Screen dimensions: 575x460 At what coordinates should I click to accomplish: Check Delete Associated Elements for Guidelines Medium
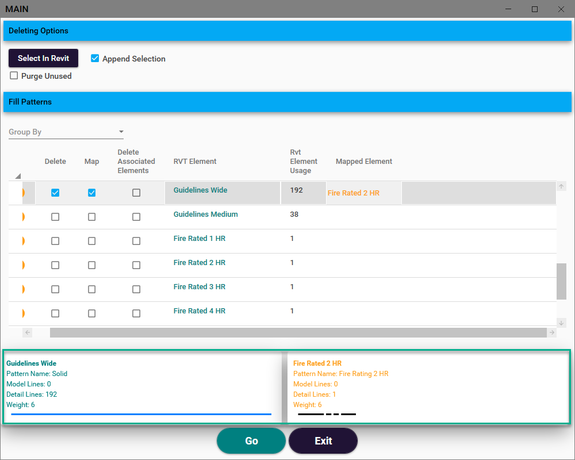coord(136,217)
